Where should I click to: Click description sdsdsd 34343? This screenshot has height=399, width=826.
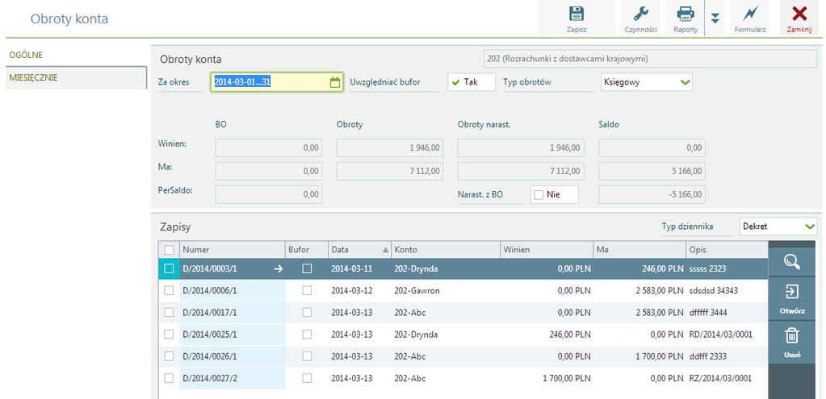point(713,291)
